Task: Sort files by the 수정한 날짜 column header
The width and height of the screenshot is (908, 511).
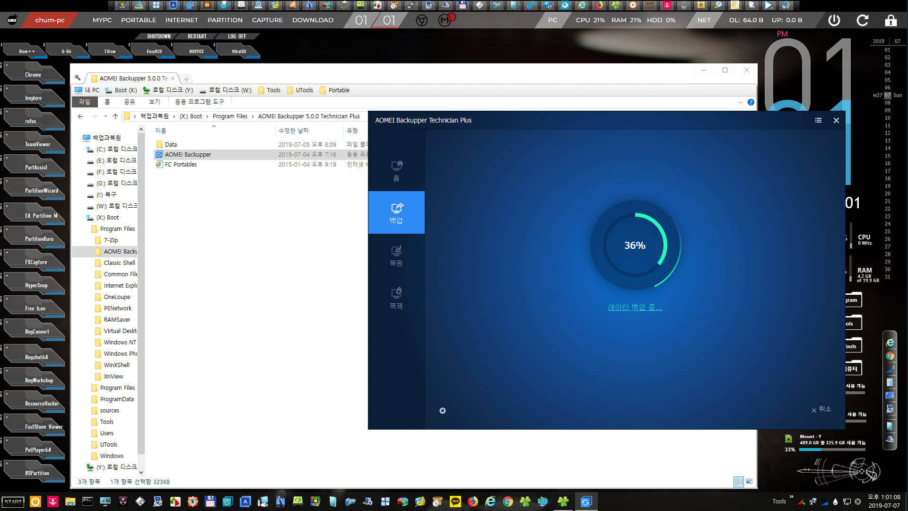Action: [293, 131]
